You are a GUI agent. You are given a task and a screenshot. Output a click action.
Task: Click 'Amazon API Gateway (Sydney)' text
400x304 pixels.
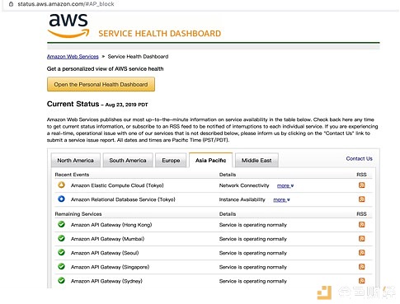click(106, 281)
